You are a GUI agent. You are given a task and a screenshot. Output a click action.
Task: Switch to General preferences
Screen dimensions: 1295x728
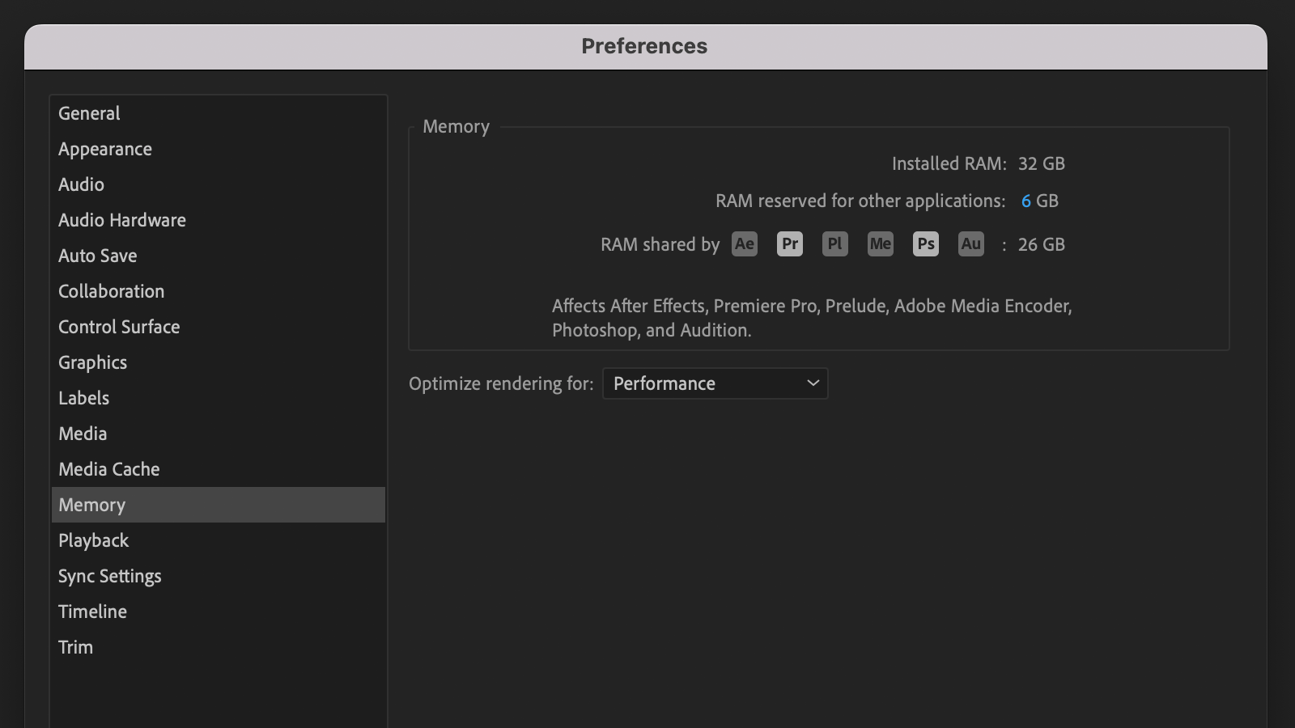(89, 113)
